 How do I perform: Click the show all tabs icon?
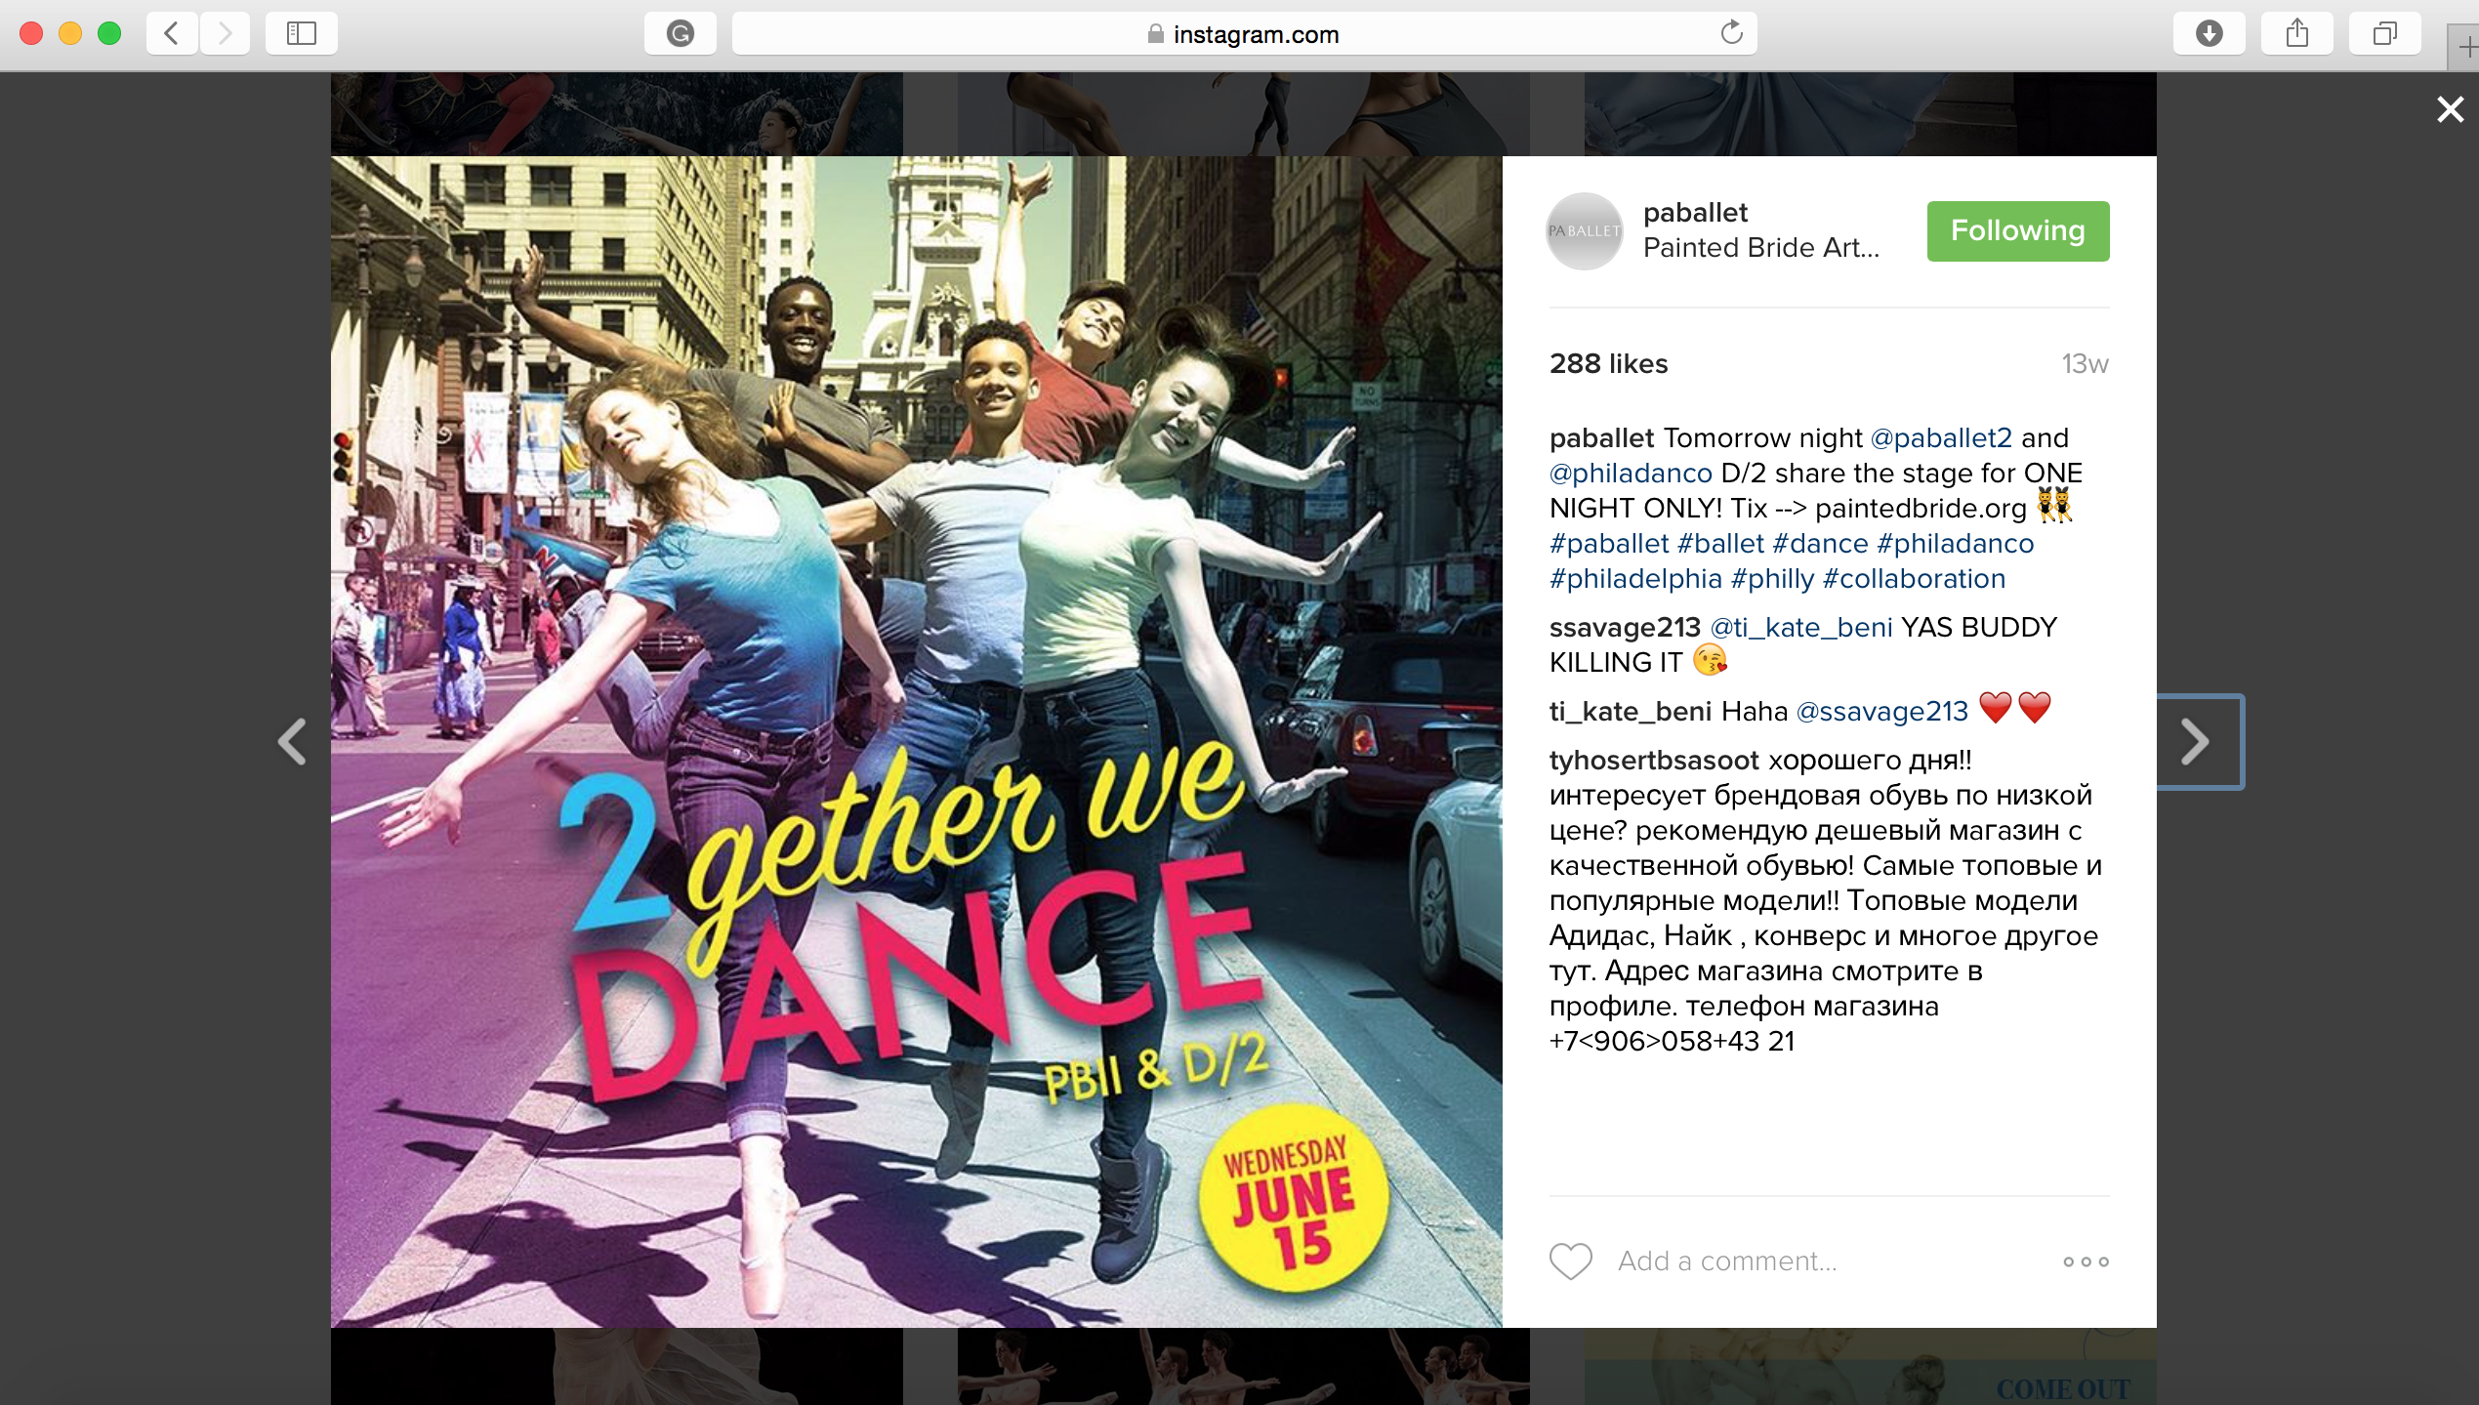(2384, 32)
